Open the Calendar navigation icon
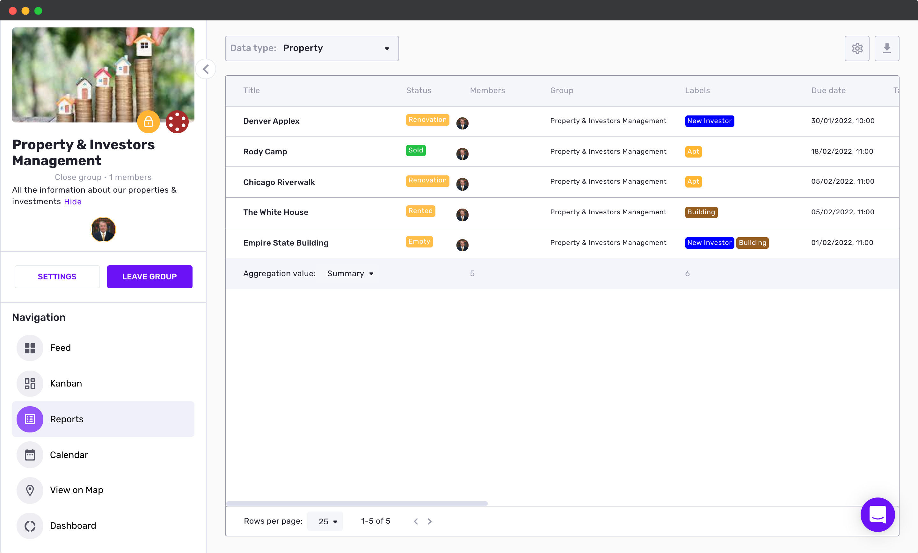Viewport: 918px width, 553px height. 30,455
